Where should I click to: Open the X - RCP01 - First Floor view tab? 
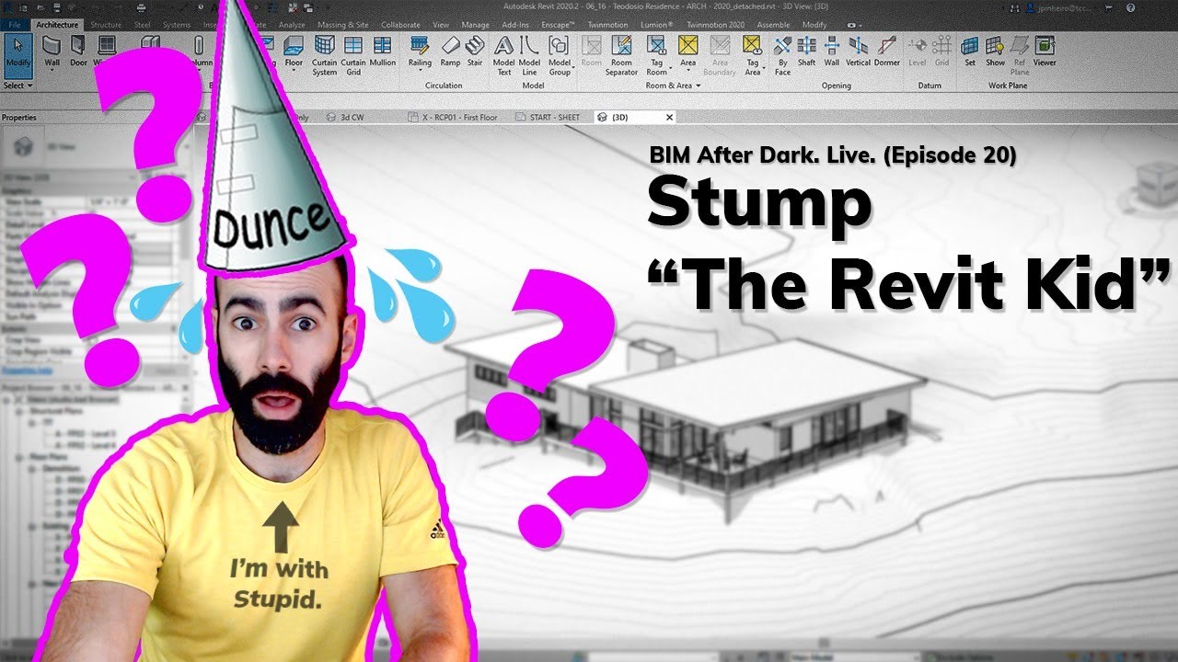click(454, 118)
